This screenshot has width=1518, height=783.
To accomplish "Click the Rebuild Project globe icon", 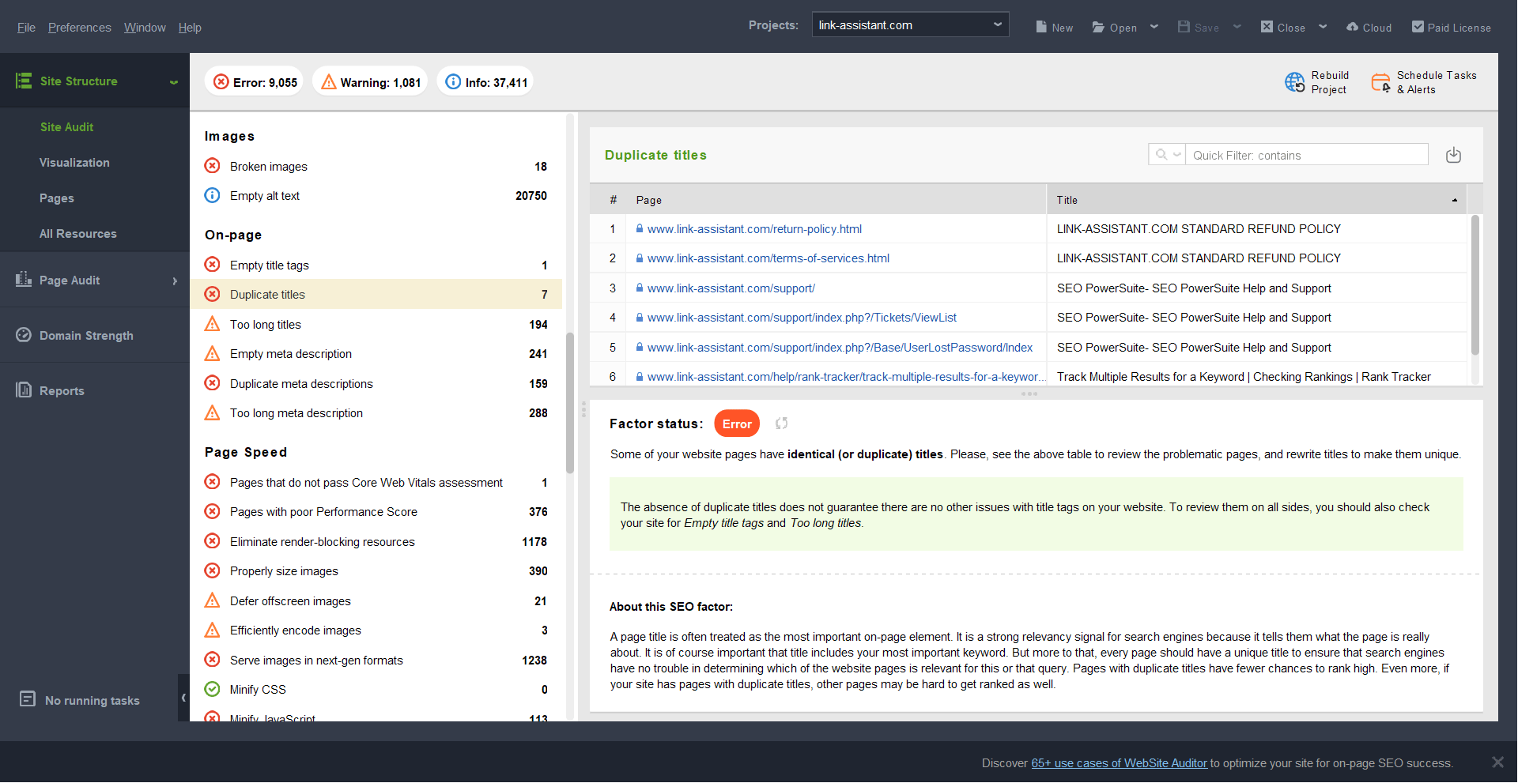I will tap(1295, 82).
